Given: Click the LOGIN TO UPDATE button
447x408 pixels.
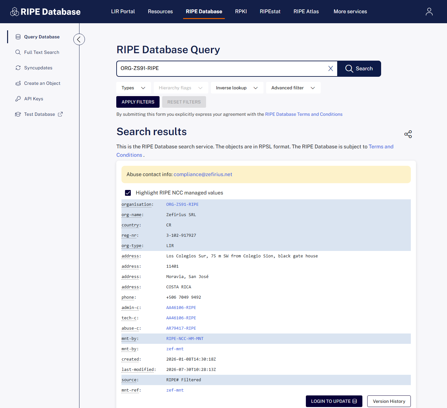Looking at the screenshot, I should tap(334, 401).
